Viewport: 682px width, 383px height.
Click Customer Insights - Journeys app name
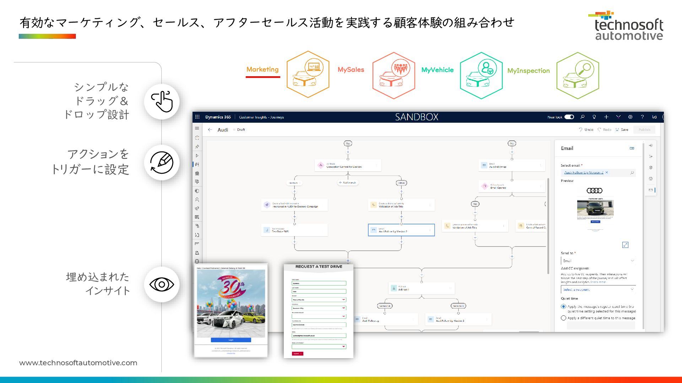click(261, 117)
